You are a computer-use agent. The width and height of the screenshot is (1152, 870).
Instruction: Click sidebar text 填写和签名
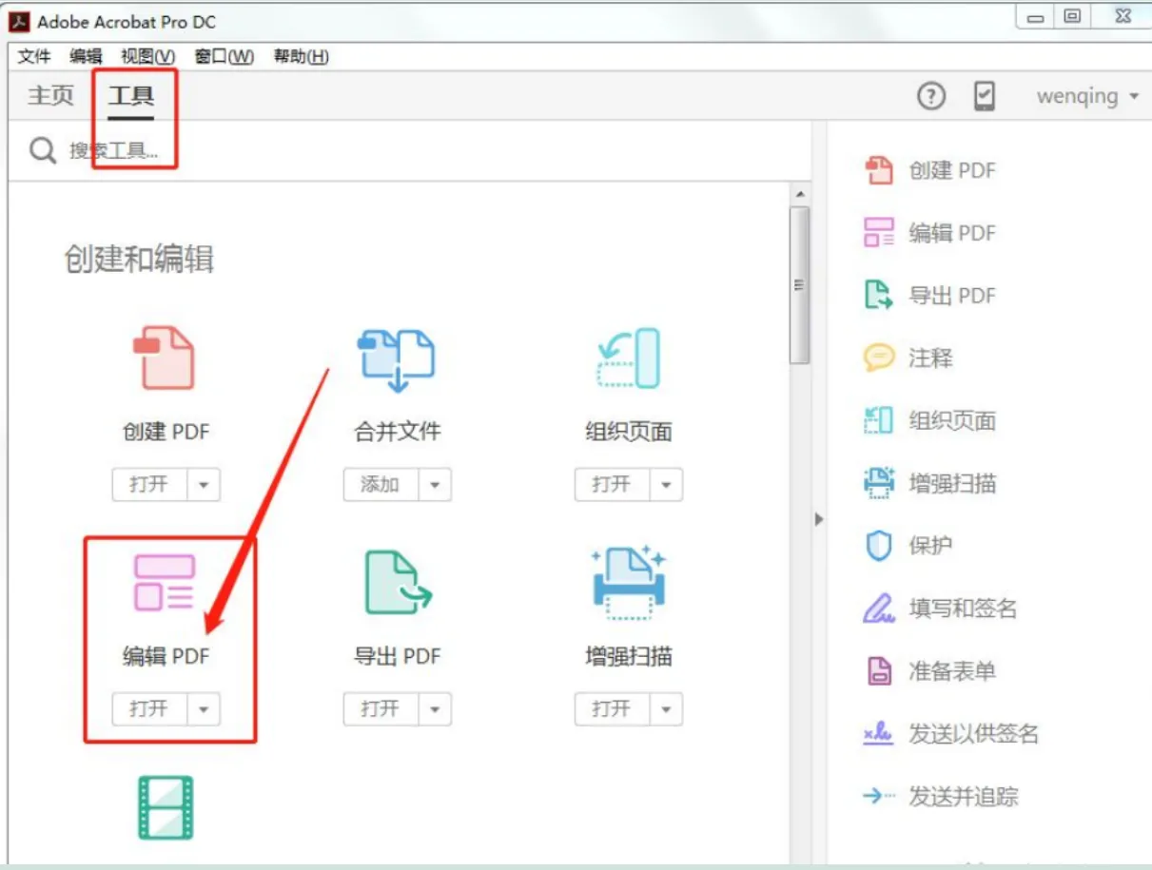pos(963,609)
